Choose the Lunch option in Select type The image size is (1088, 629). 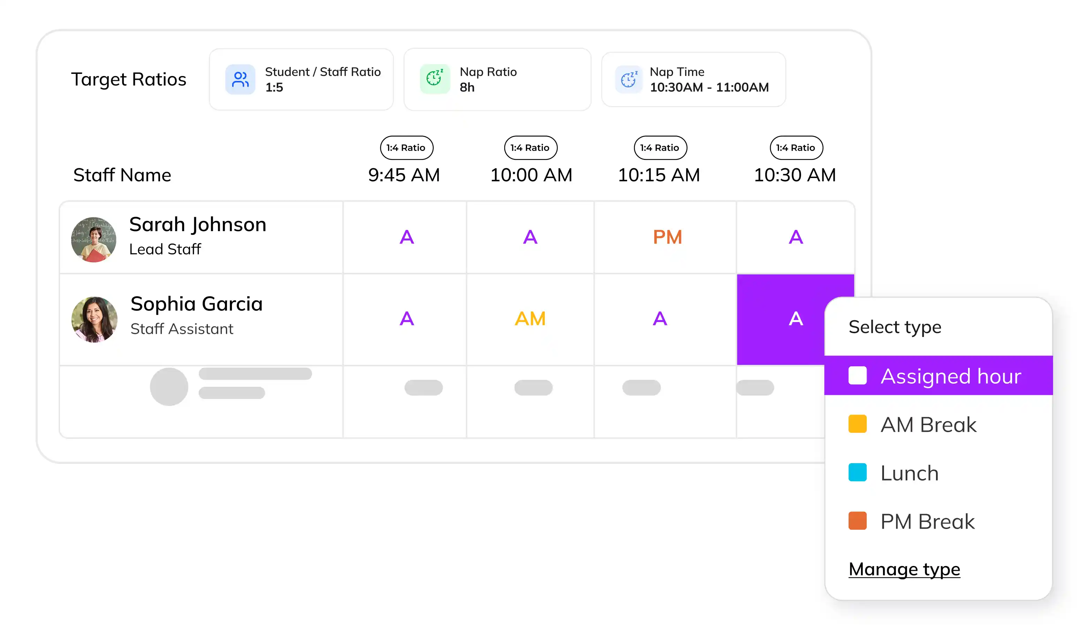click(938, 473)
